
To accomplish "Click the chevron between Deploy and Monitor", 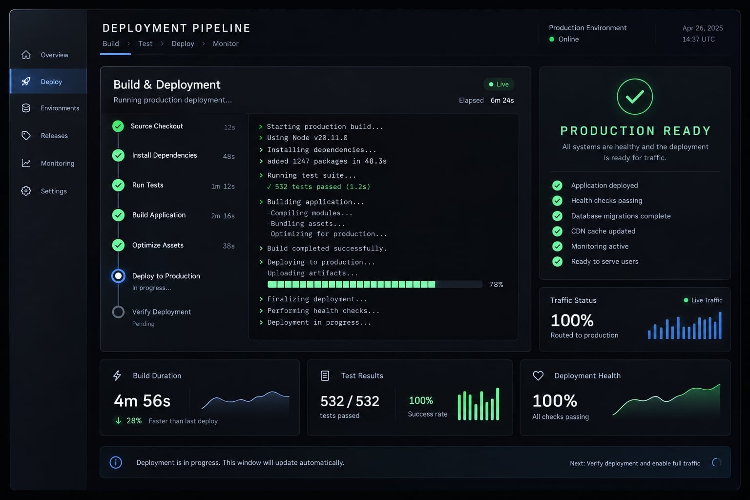I will click(204, 43).
